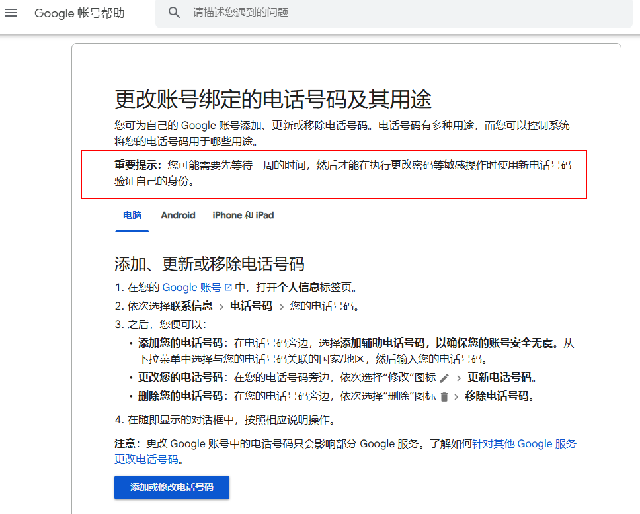The width and height of the screenshot is (640, 514).
Task: Select the iPhone 和 iPad tab
Action: [x=243, y=215]
